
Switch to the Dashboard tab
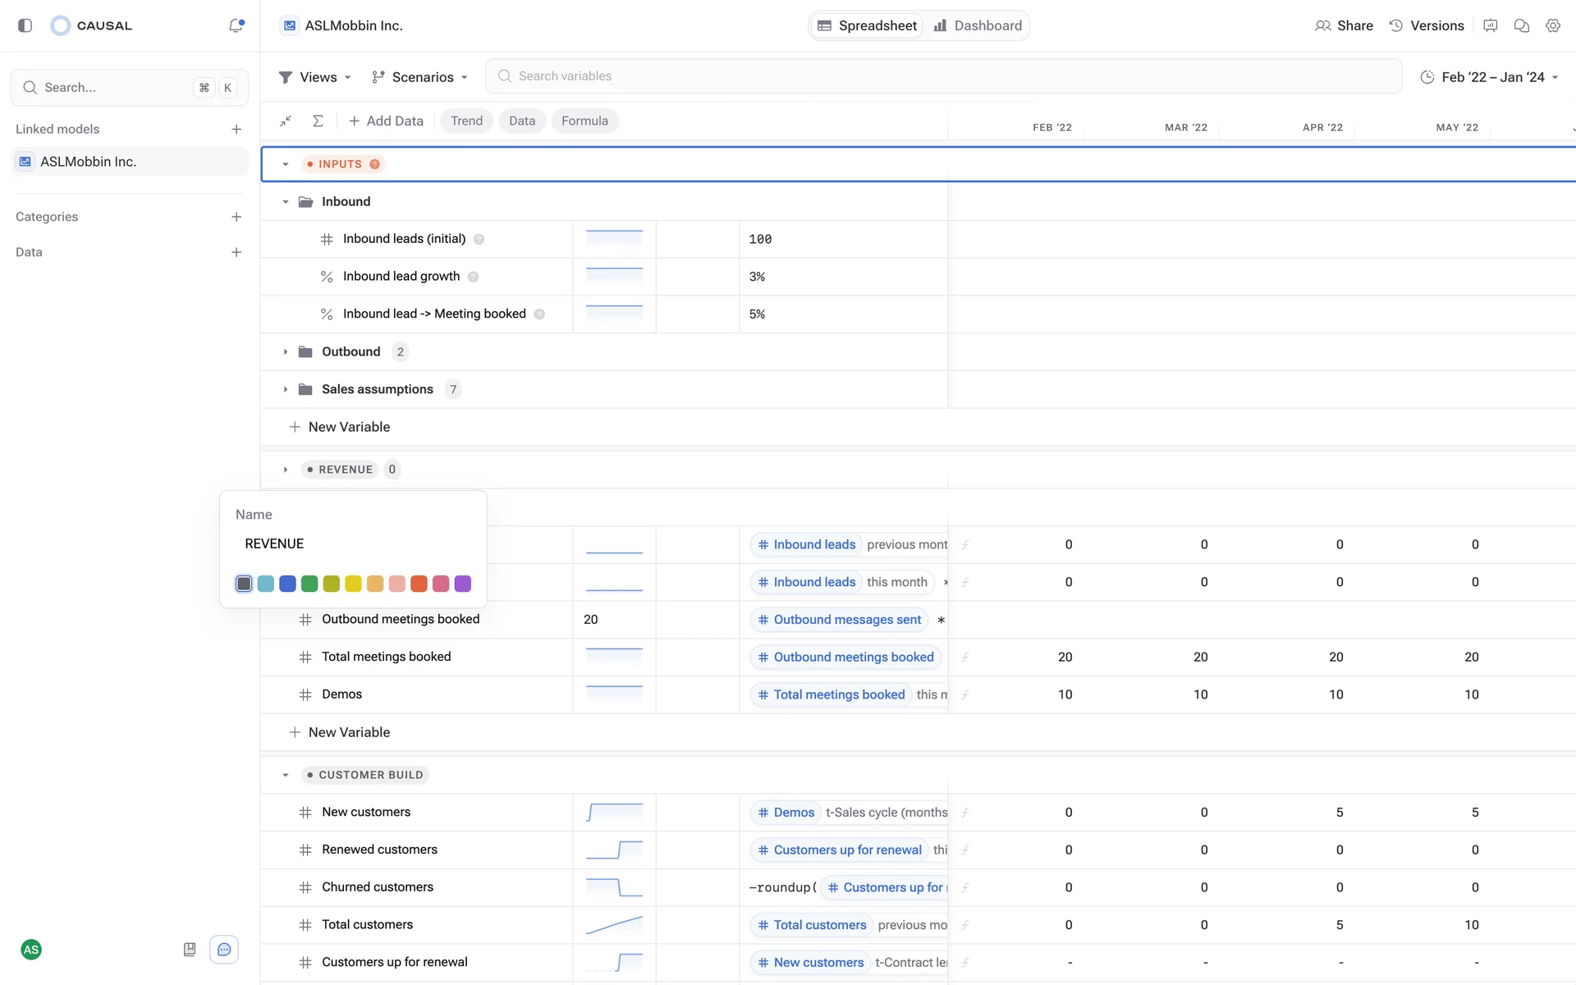point(978,25)
